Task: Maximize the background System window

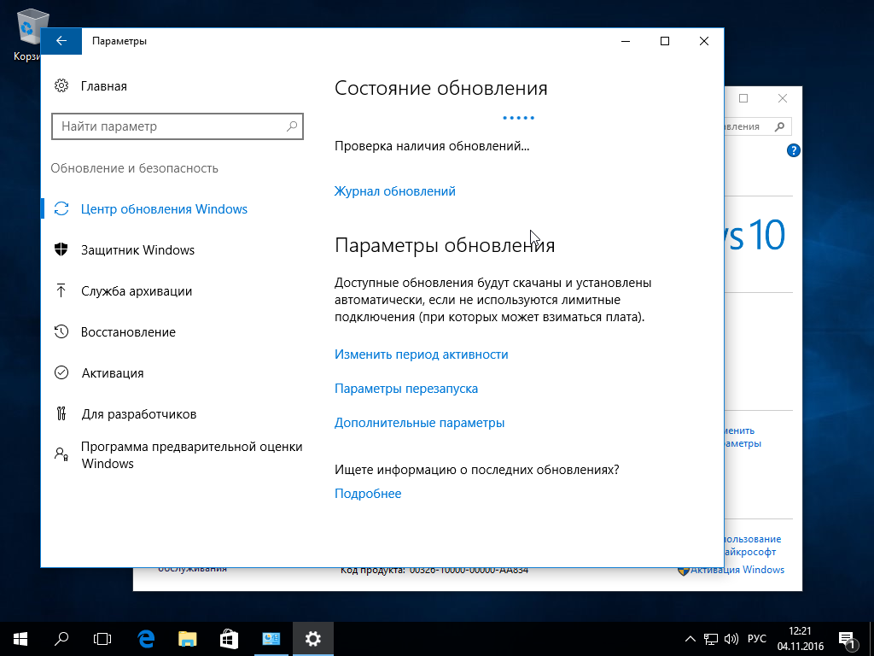Action: coord(743,99)
